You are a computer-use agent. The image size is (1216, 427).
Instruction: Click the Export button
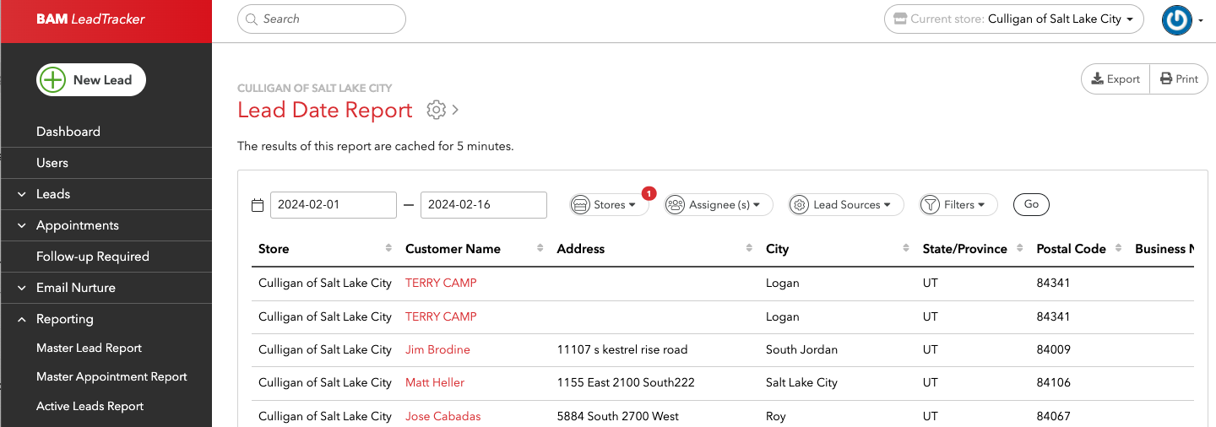pyautogui.click(x=1116, y=78)
